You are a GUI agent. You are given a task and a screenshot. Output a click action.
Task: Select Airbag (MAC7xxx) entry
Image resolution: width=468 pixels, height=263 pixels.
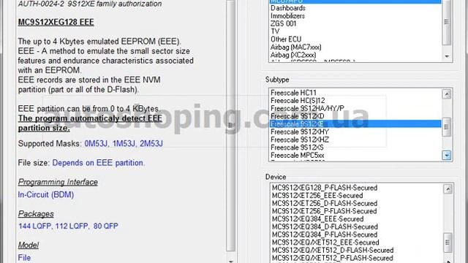(355, 47)
